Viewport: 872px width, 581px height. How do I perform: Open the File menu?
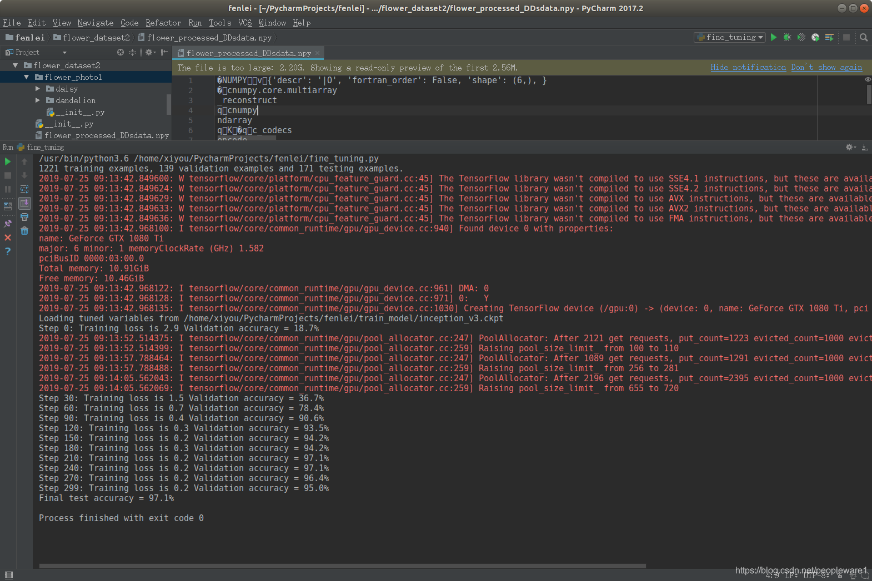12,23
